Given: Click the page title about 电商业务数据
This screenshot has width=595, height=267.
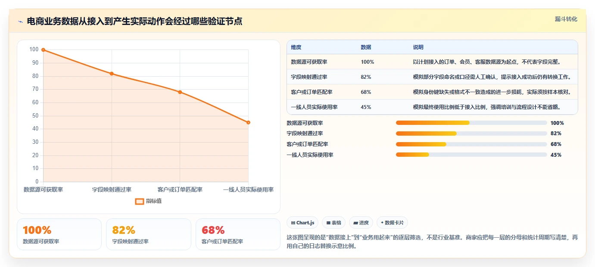Looking at the screenshot, I should coord(134,21).
